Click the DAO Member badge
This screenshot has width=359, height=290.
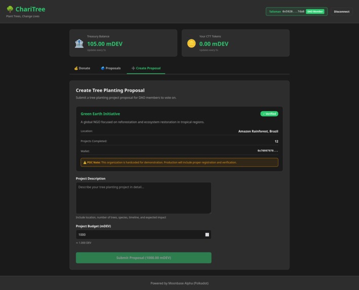(315, 12)
